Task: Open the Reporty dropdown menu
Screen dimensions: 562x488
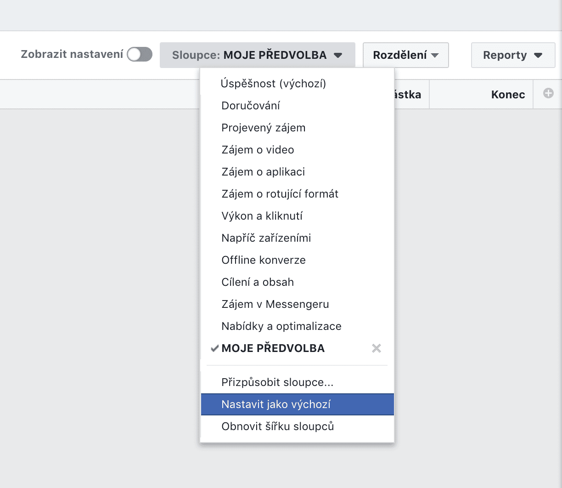Action: pyautogui.click(x=512, y=55)
